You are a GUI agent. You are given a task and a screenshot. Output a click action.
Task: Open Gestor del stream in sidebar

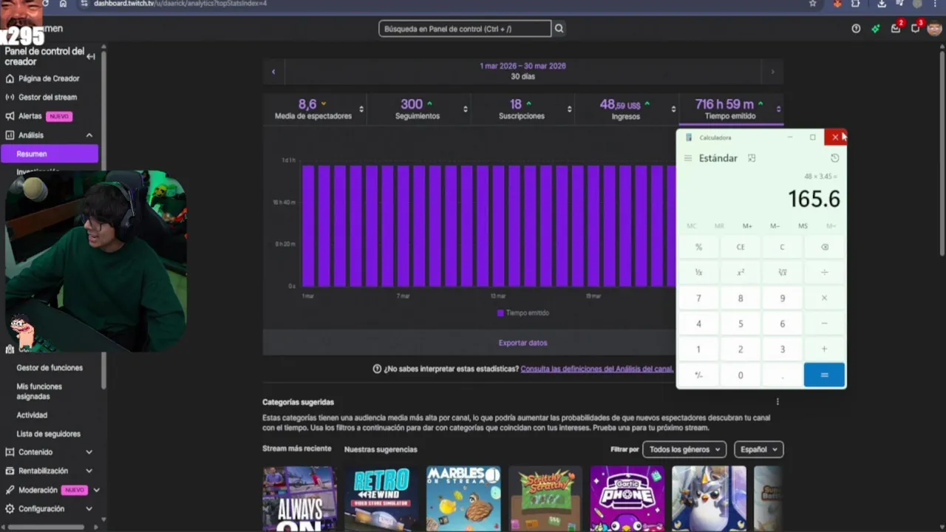pyautogui.click(x=47, y=97)
